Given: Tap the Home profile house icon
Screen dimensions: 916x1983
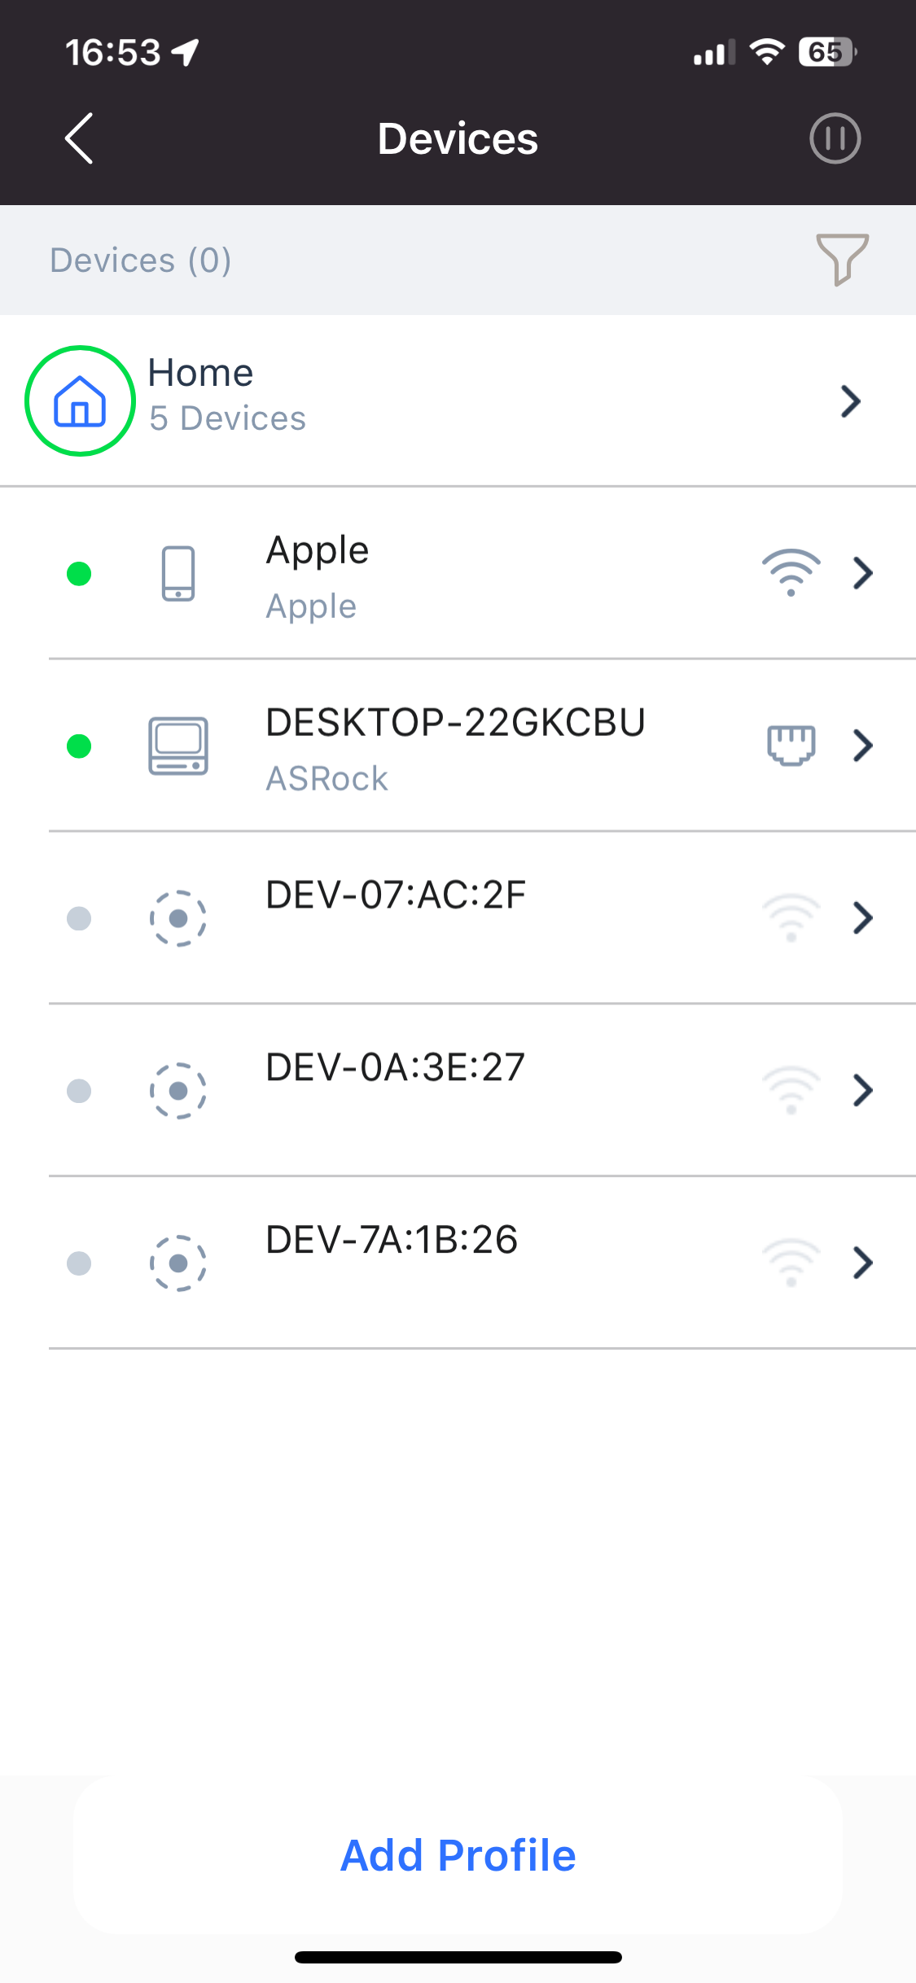Looking at the screenshot, I should [x=80, y=401].
